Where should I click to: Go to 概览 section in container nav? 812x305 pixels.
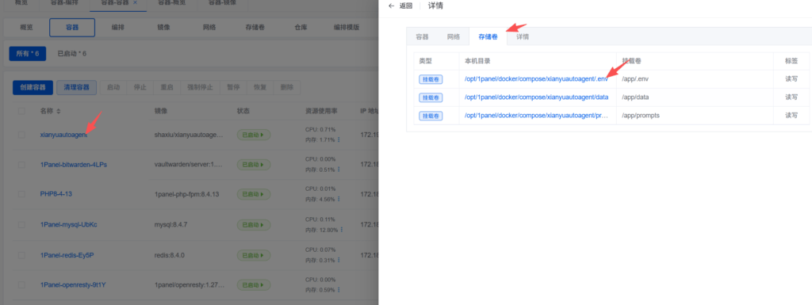[x=26, y=28]
